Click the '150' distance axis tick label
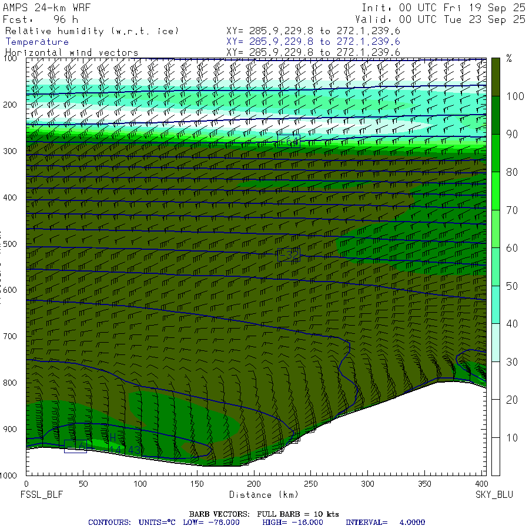Viewport: 529px width, 529px height. 197,484
